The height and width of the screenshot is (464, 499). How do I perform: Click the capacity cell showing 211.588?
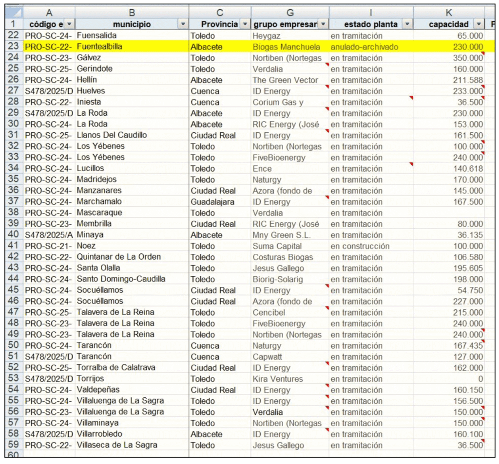pyautogui.click(x=448, y=80)
